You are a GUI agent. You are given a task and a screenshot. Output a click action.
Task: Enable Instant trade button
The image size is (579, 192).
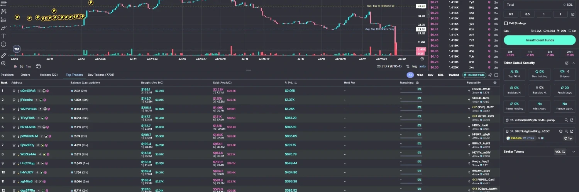[x=474, y=75]
